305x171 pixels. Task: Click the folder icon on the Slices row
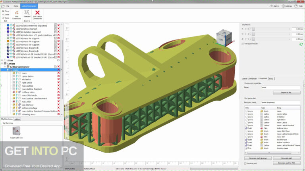click(58, 60)
